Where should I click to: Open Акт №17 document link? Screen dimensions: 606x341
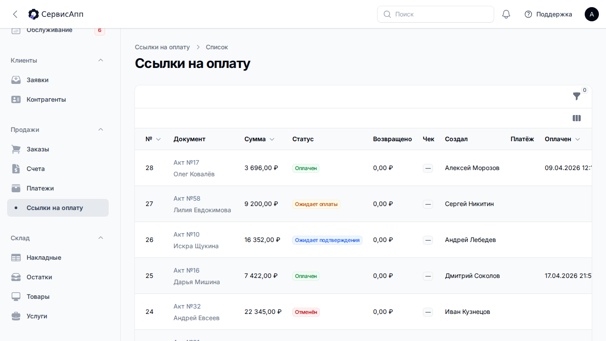186,163
